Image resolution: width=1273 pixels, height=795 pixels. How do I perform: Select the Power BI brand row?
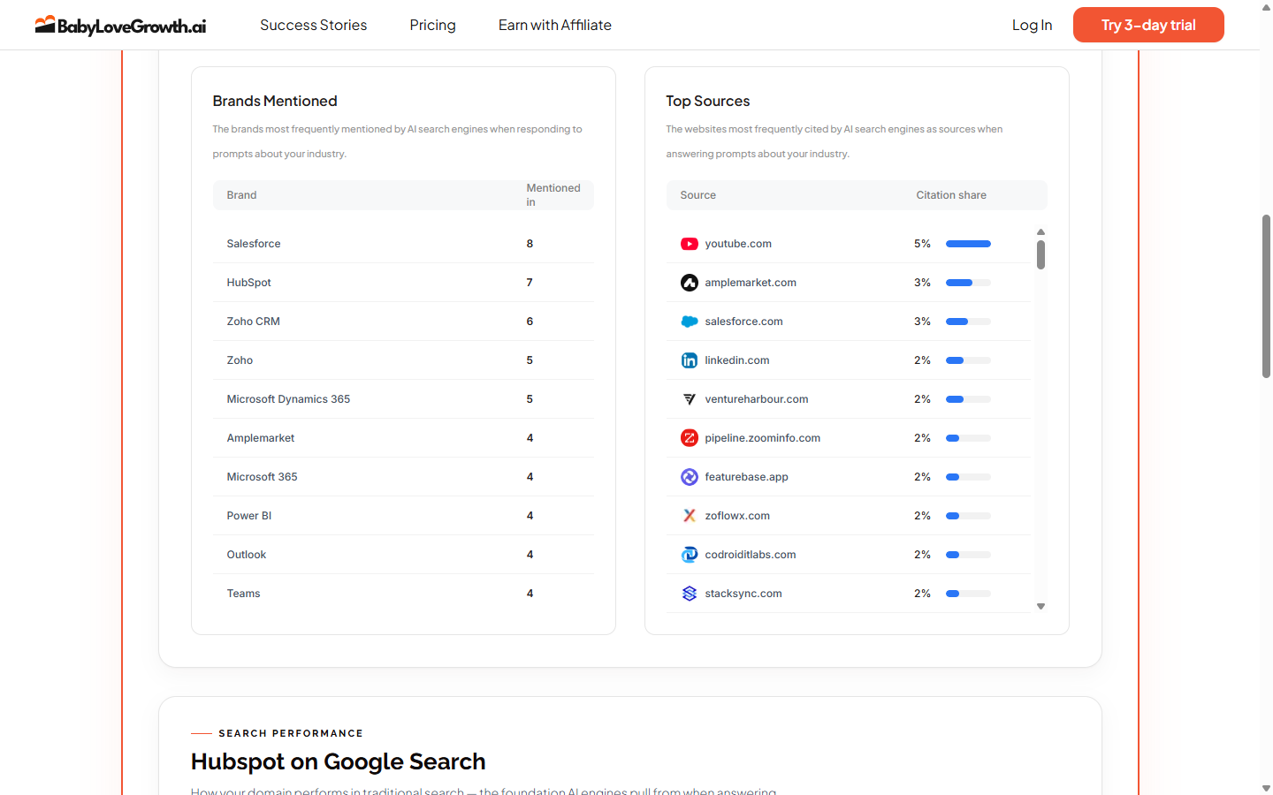403,516
